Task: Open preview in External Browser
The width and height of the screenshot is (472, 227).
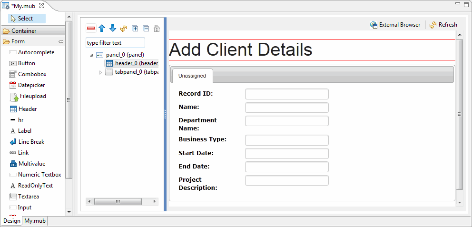Action: pyautogui.click(x=395, y=25)
